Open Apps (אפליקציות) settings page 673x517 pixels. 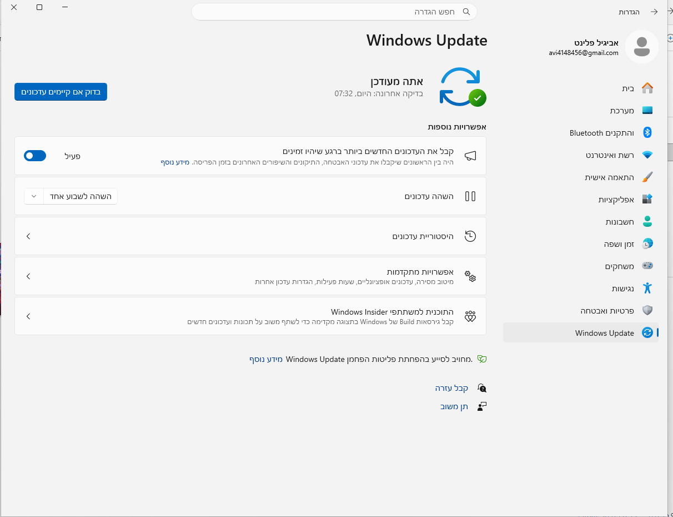[581, 200]
